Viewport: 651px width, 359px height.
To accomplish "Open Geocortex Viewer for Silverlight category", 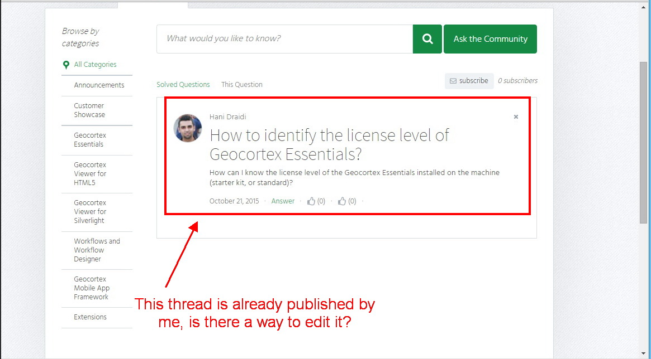I will pos(90,212).
